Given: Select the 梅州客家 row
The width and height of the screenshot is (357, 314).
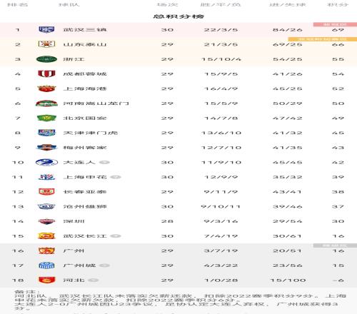Looking at the screenshot, I should coord(178,148).
